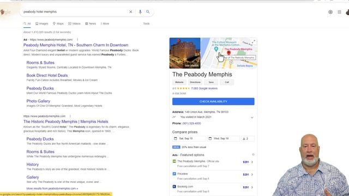
Task: Clear the search box with X icon
Action: pos(131,12)
